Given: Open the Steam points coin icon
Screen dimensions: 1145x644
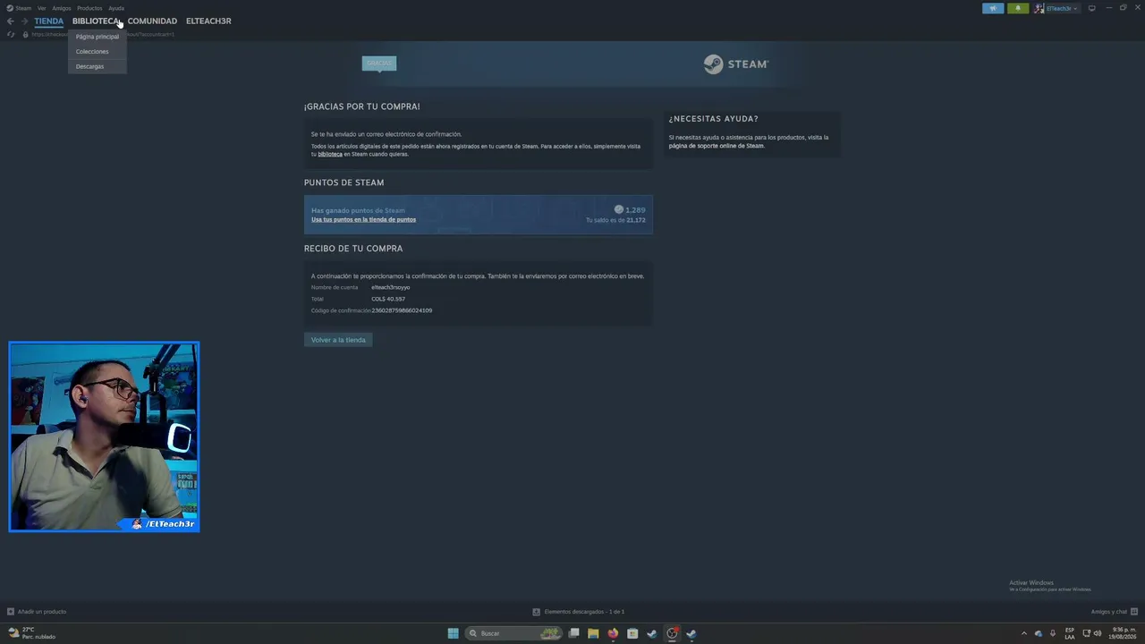Looking at the screenshot, I should tap(618, 209).
